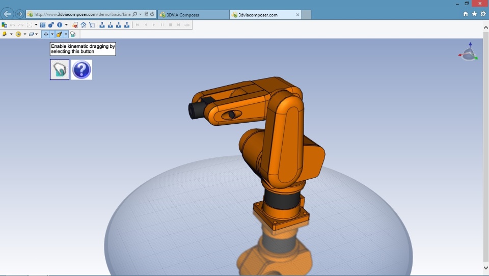The width and height of the screenshot is (489, 276).
Task: Toggle animation loop mode
Action: (x=187, y=24)
